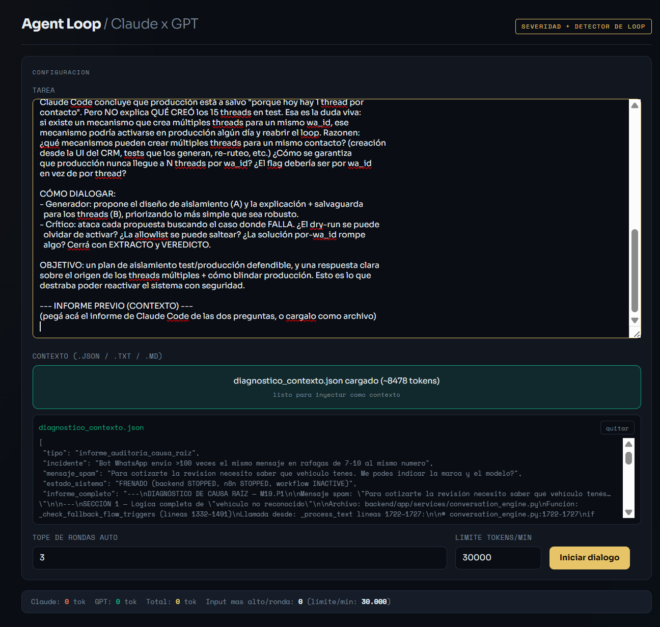Click the 'Total: 0 tok' status entry
Viewport: 660px width, 627px height.
(171, 602)
